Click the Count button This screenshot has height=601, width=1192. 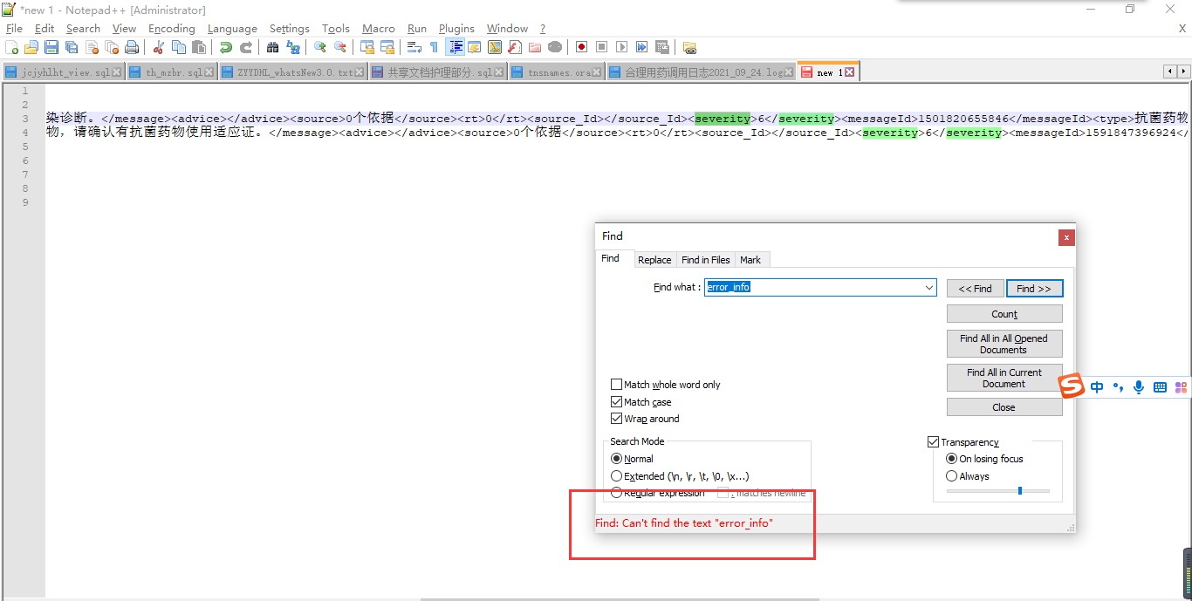click(x=1004, y=314)
